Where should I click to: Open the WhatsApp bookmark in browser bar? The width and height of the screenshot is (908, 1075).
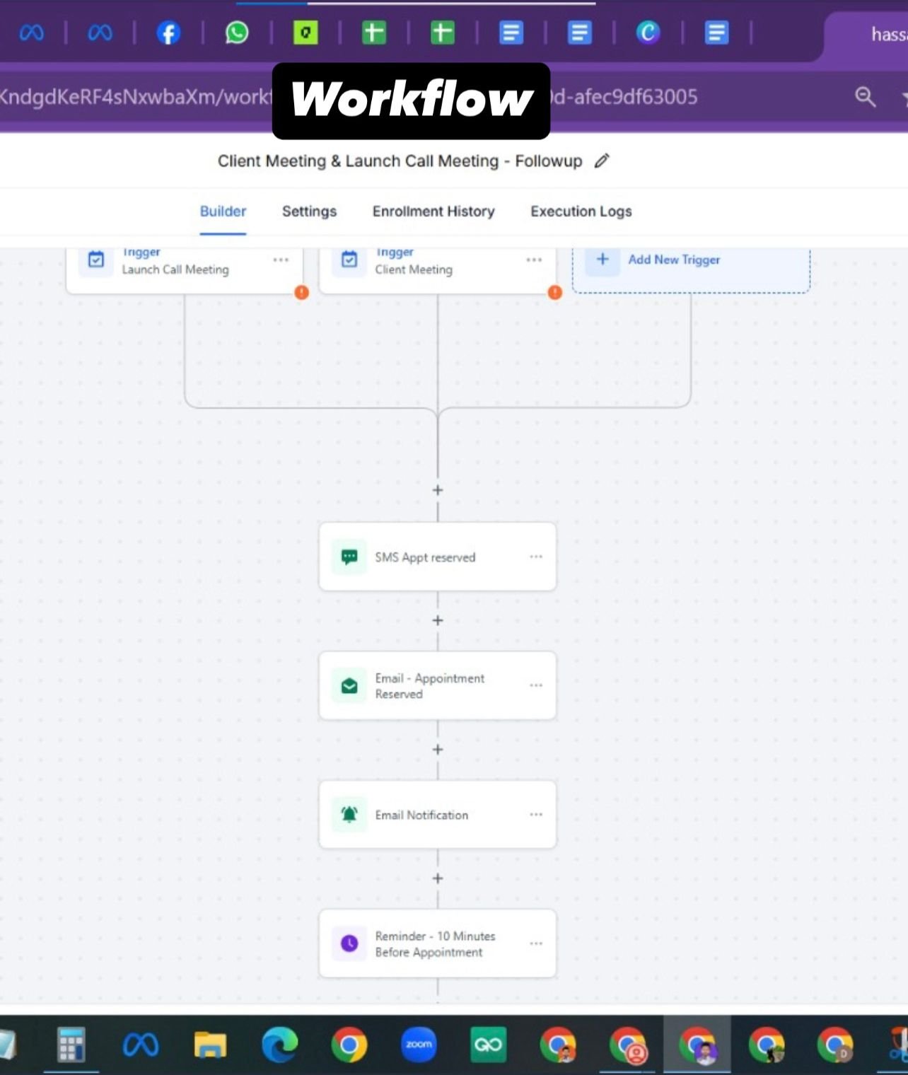(x=237, y=33)
